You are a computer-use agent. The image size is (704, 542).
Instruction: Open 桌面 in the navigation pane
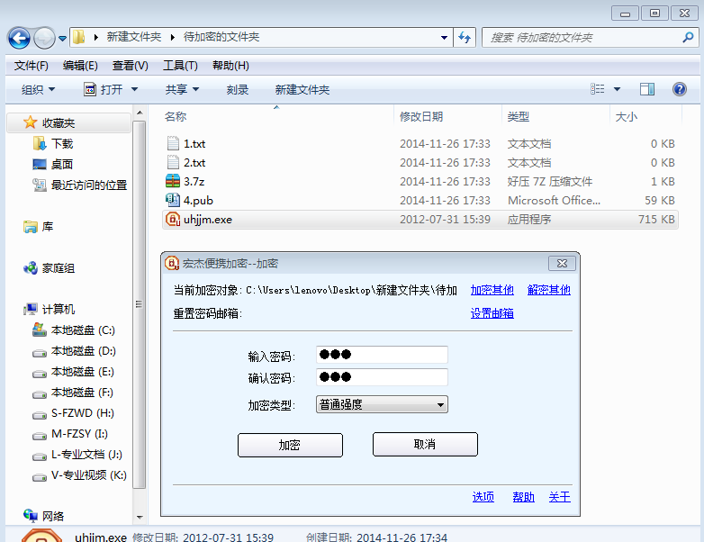pyautogui.click(x=53, y=165)
